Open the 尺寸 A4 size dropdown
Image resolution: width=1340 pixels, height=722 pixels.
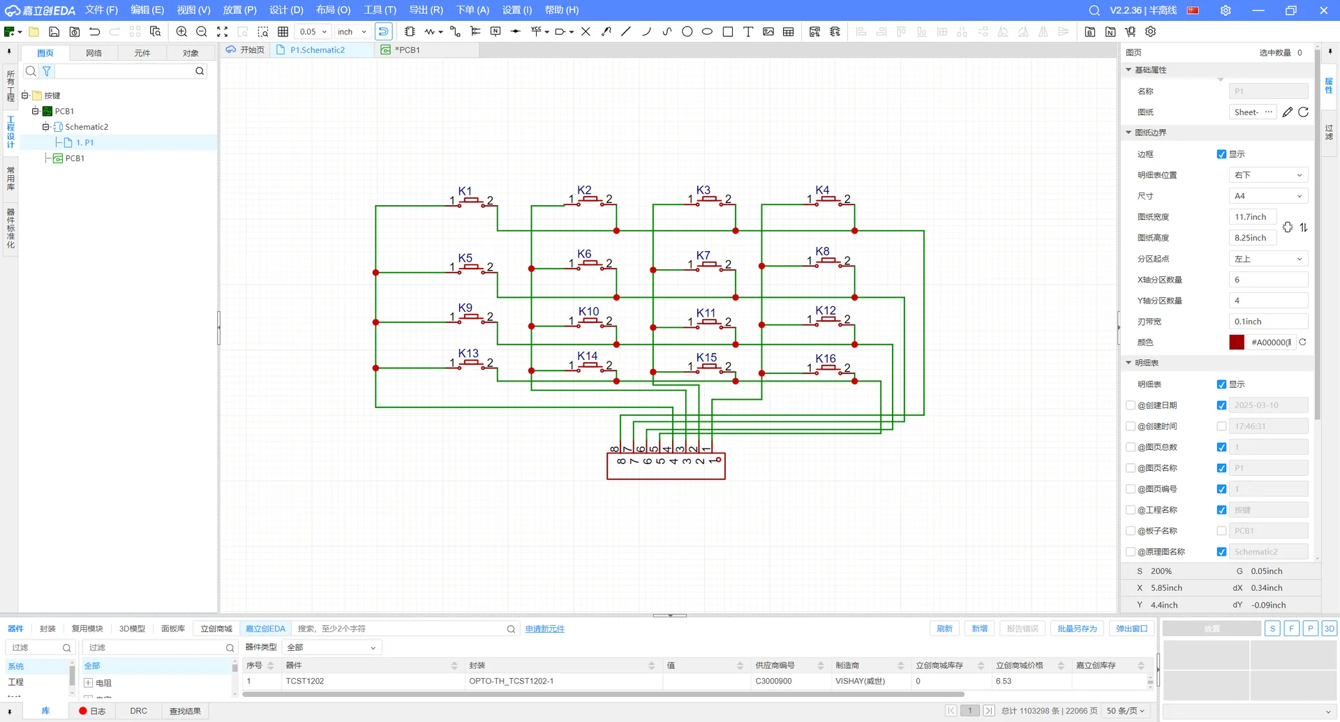pos(1267,196)
